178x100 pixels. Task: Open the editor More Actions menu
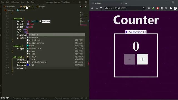tap(86, 7)
